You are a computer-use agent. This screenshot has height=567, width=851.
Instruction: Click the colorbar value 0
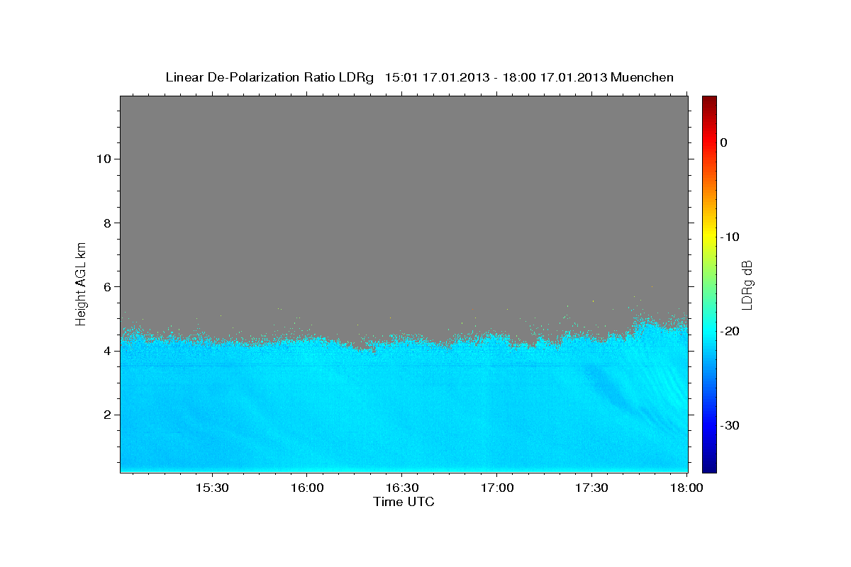tap(723, 142)
